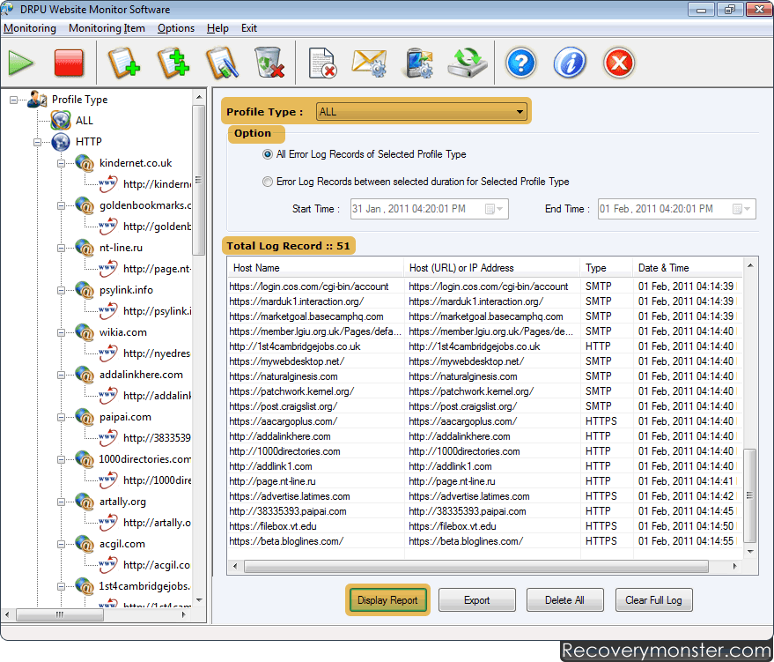This screenshot has height=662, width=774.
Task: Select All Error Log Records radio option
Action: point(267,154)
